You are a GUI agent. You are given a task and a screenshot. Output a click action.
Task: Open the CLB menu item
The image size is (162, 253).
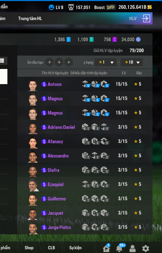coord(51,248)
